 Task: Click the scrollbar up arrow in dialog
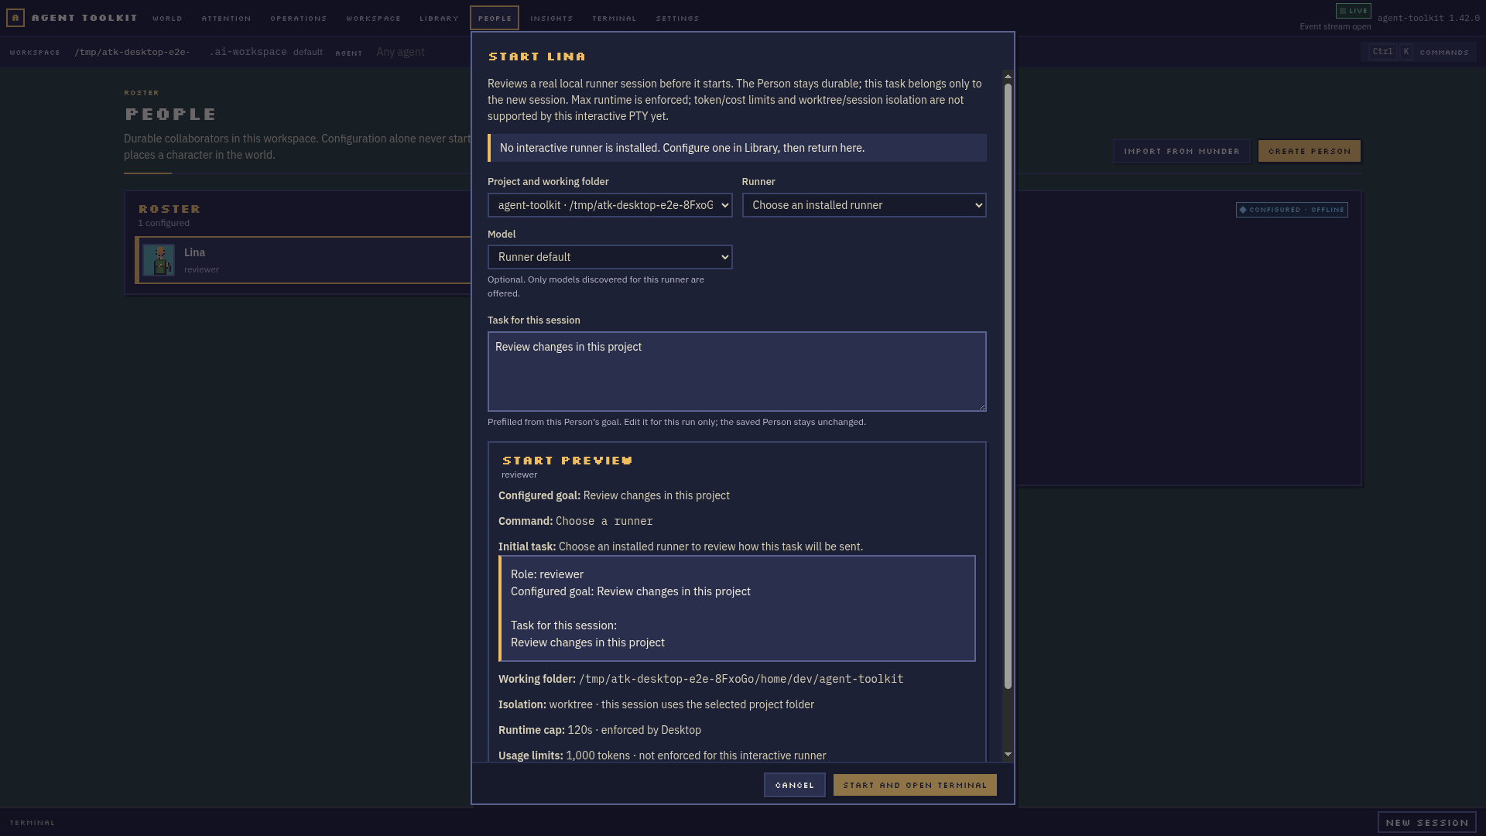1008,76
